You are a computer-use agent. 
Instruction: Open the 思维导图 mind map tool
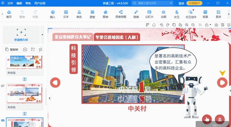[x=121, y=14]
